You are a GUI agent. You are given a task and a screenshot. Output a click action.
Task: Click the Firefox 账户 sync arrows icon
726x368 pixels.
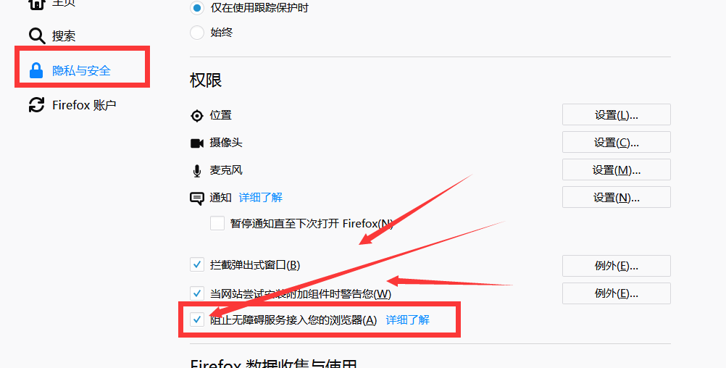[x=36, y=105]
